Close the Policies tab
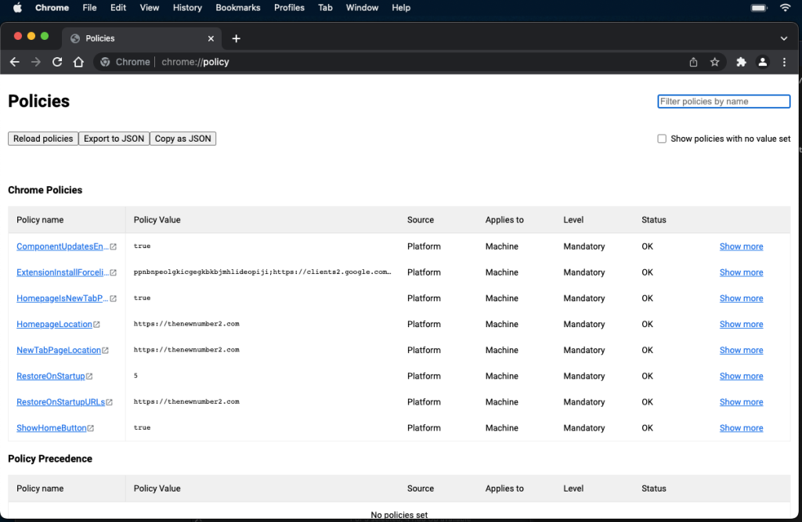802x522 pixels. point(211,38)
